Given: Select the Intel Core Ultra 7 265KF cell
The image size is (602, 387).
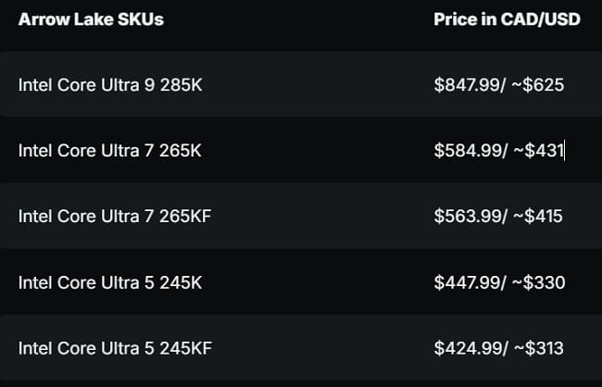Looking at the screenshot, I should click(115, 216).
